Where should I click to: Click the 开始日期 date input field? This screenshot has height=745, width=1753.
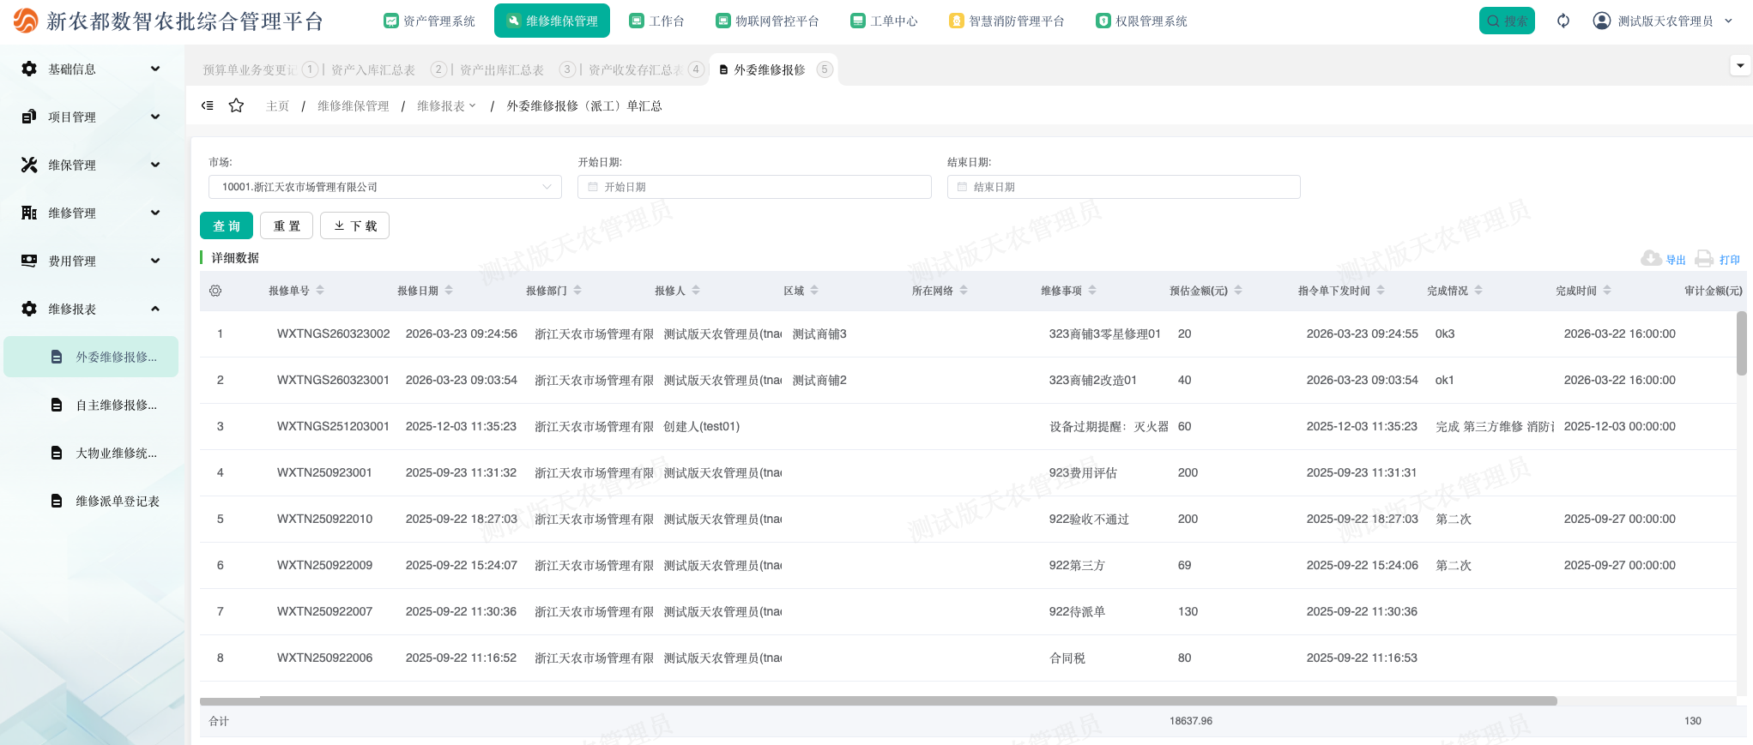pyautogui.click(x=754, y=187)
